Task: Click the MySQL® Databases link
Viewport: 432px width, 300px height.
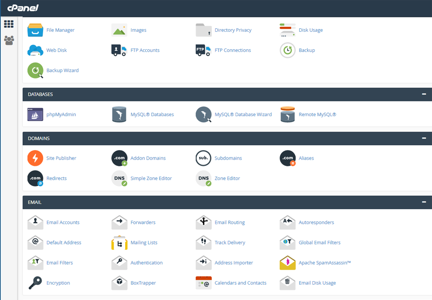Action: pyautogui.click(x=152, y=114)
